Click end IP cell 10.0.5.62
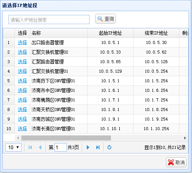This screenshot has width=192, height=173. 156,52
